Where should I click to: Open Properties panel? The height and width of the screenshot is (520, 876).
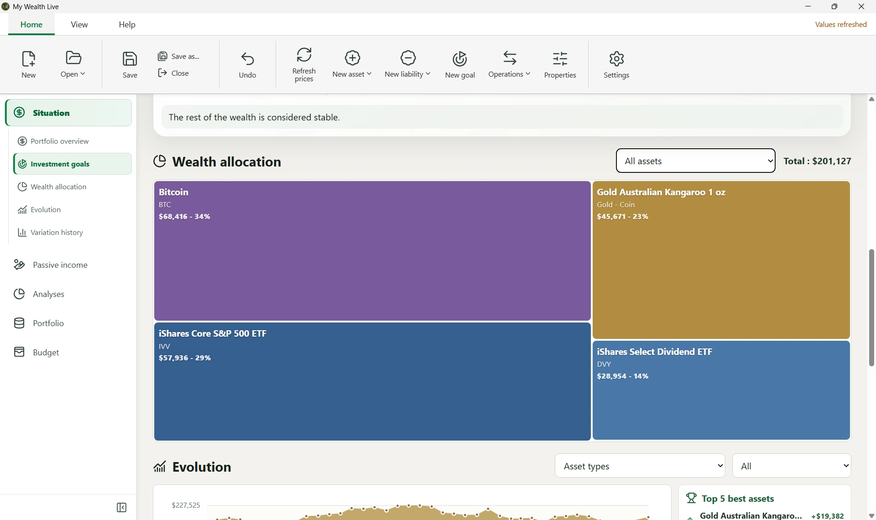pyautogui.click(x=560, y=64)
